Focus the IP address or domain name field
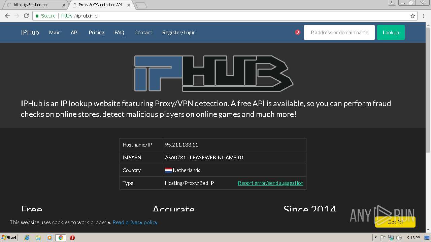431x242 pixels. coord(339,33)
